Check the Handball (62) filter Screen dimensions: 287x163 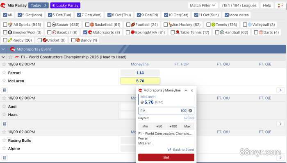point(217,32)
